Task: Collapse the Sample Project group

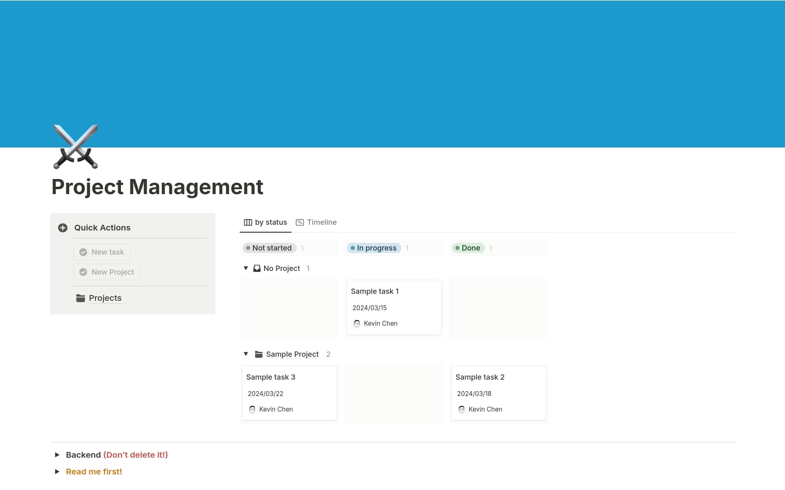Action: coord(246,354)
